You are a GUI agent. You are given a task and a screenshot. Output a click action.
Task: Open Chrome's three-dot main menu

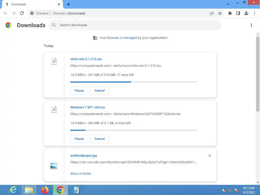click(x=254, y=13)
